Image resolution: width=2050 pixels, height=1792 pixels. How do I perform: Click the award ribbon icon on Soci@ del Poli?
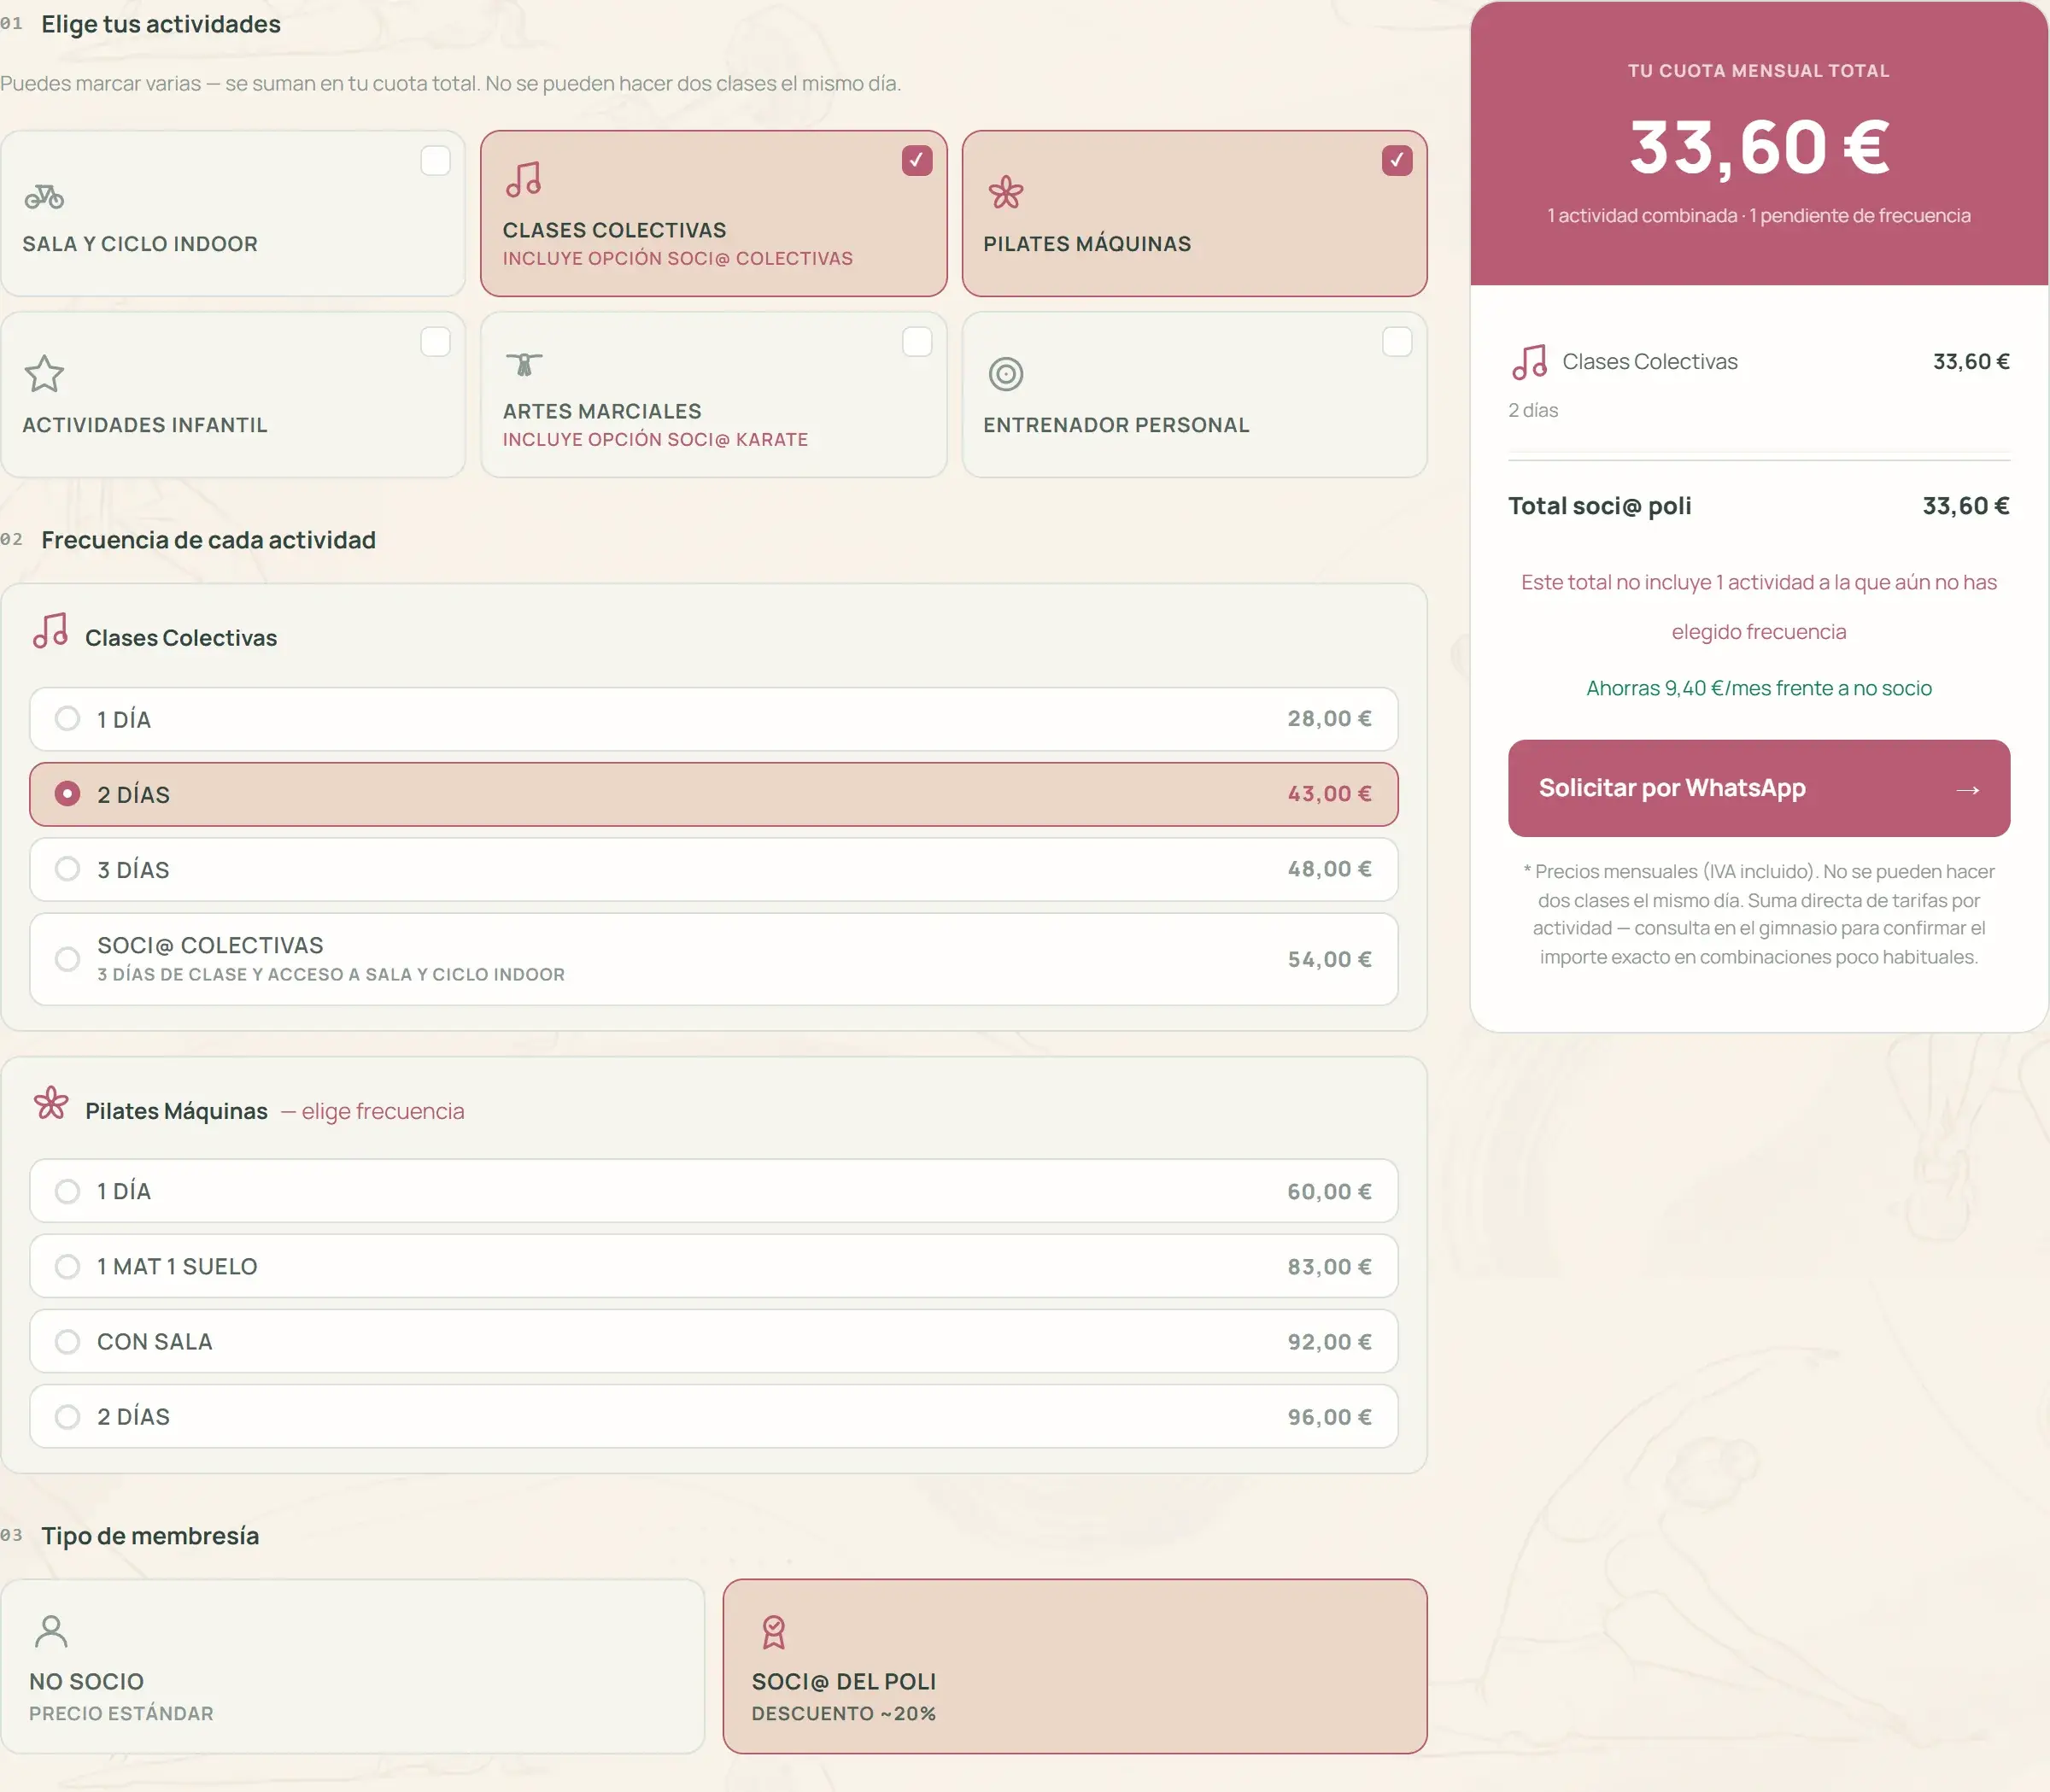pos(773,1632)
